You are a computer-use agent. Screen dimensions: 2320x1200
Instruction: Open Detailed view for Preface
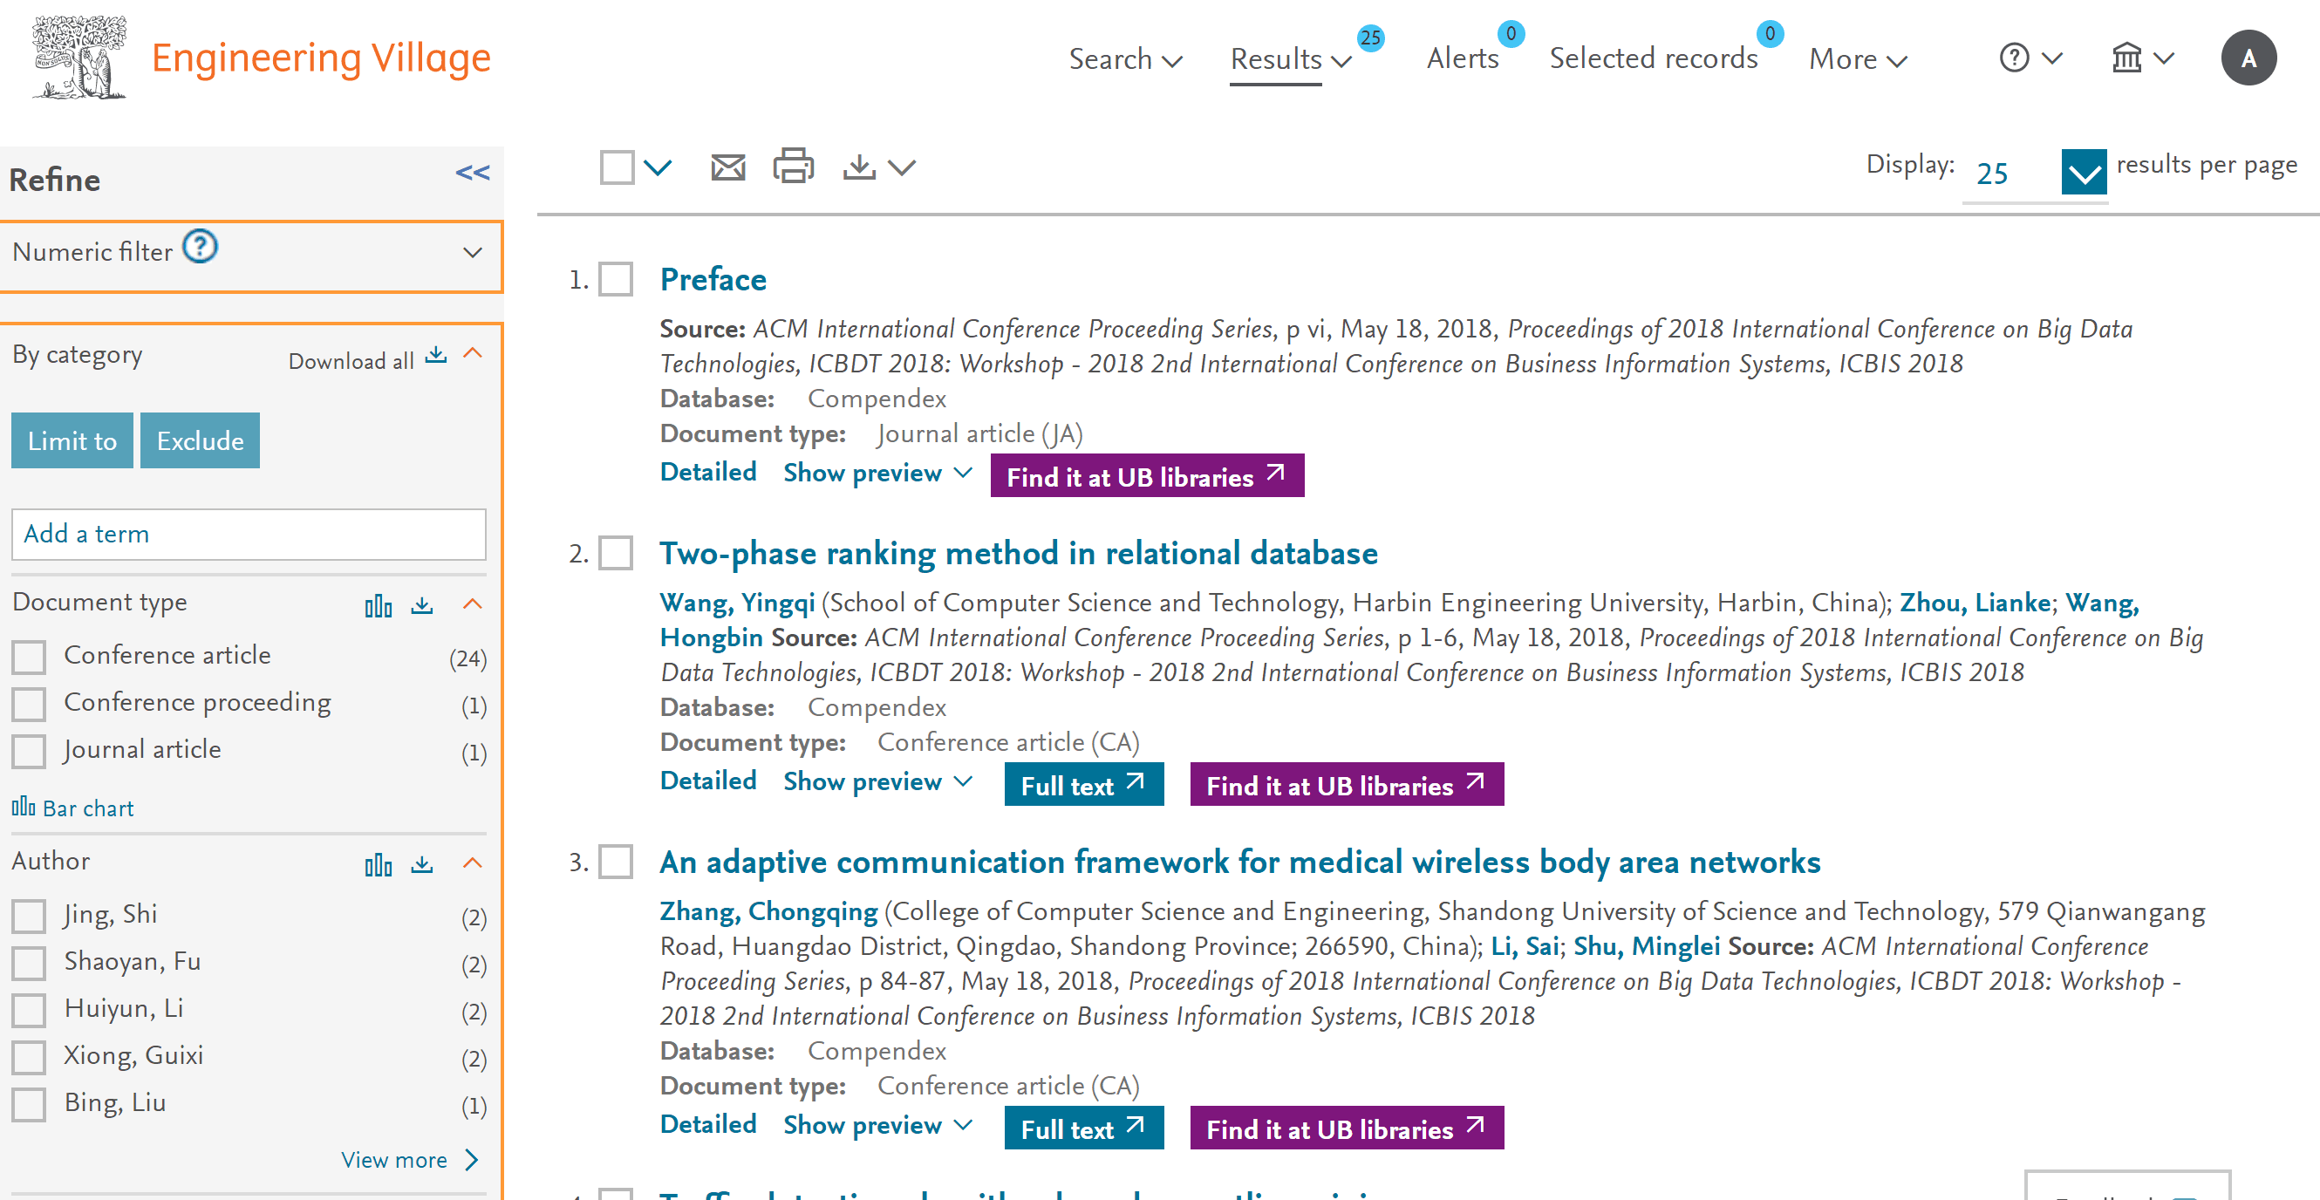click(708, 472)
